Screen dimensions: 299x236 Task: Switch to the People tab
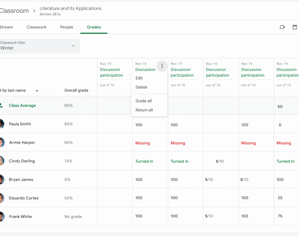(67, 27)
